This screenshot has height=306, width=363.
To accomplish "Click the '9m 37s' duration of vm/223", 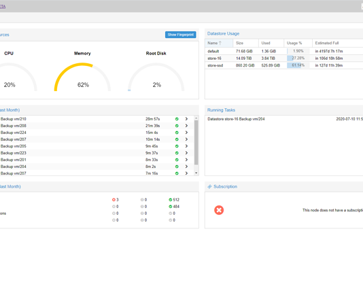I will click(x=152, y=153).
